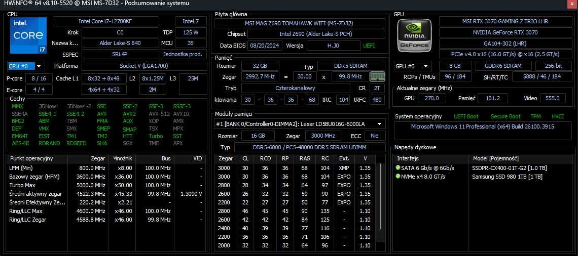578x256 pixels.
Task: Click the L2 8x1.25M cache value
Action: coord(153,78)
